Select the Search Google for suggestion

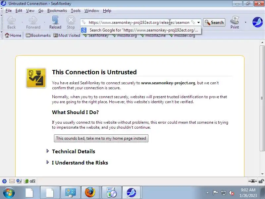[141, 30]
